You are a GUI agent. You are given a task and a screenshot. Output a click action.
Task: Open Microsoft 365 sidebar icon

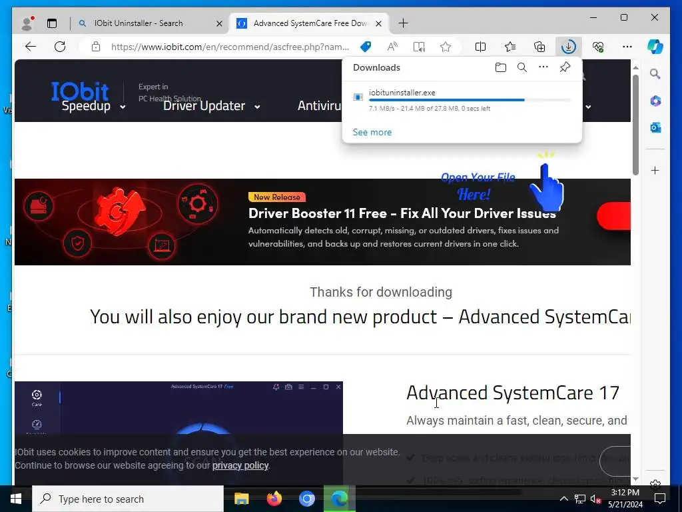[655, 101]
